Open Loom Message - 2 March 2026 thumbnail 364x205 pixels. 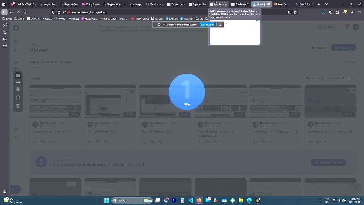[x=55, y=101]
